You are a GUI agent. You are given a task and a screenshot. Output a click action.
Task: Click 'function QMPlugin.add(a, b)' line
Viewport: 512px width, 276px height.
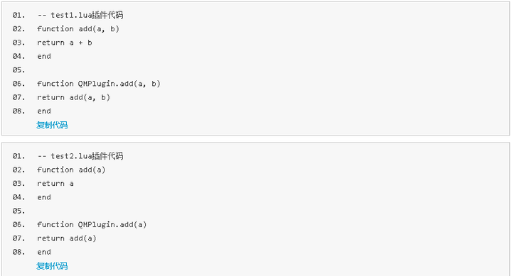(99, 84)
